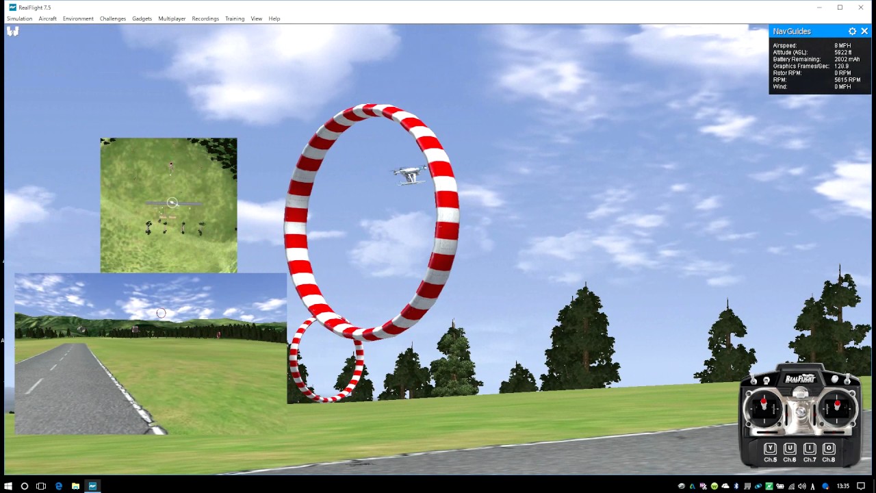The image size is (876, 493).
Task: Click the NavGuides panel title
Action: [x=792, y=31]
